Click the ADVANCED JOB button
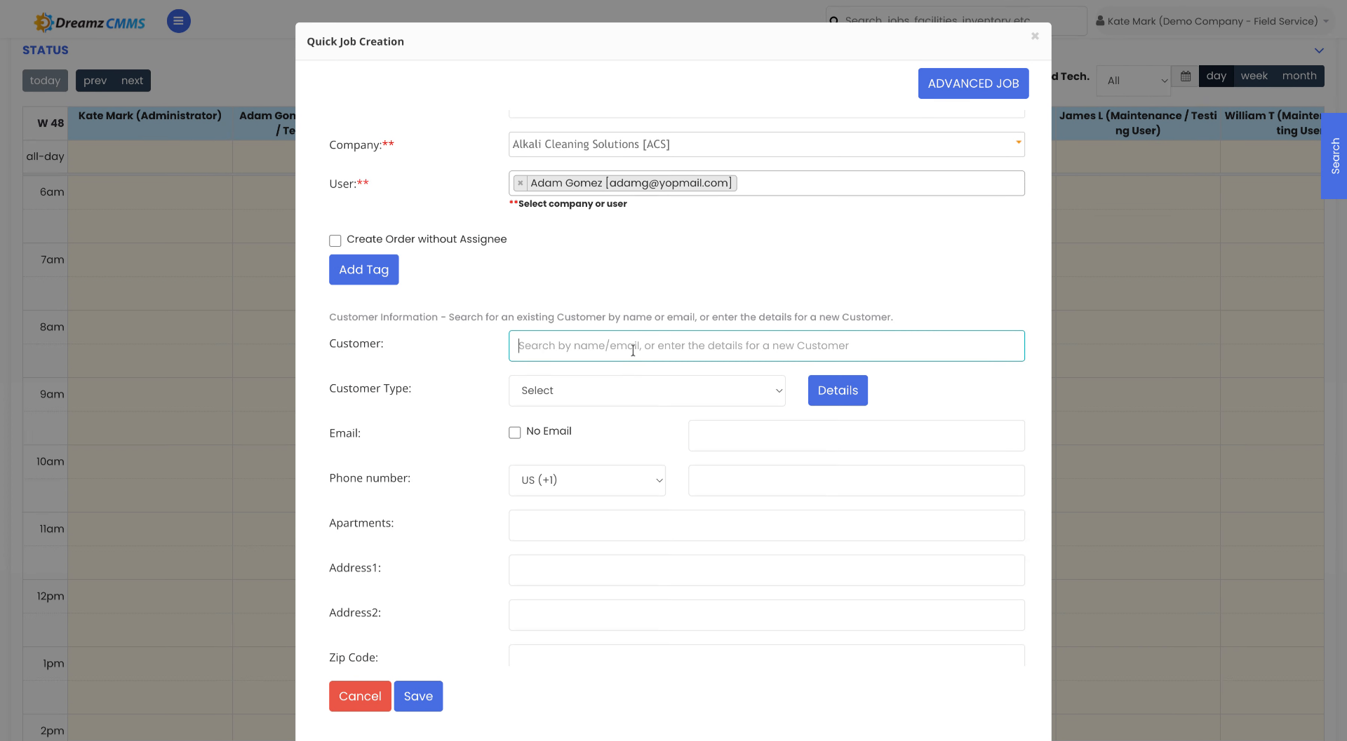Image resolution: width=1347 pixels, height=741 pixels. (973, 83)
